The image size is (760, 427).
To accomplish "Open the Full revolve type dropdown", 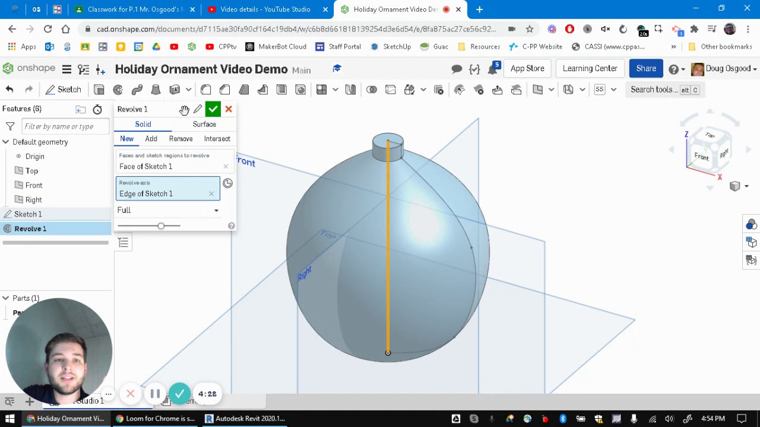I will click(168, 210).
